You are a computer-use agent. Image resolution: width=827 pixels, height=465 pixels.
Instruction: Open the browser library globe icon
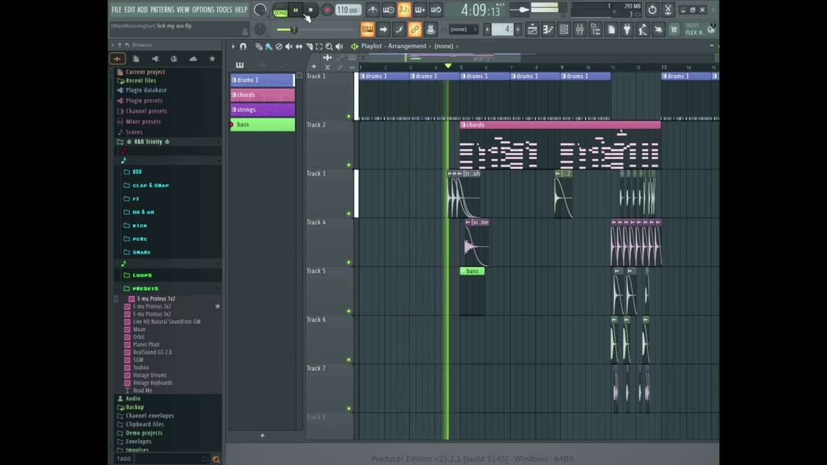pos(174,59)
